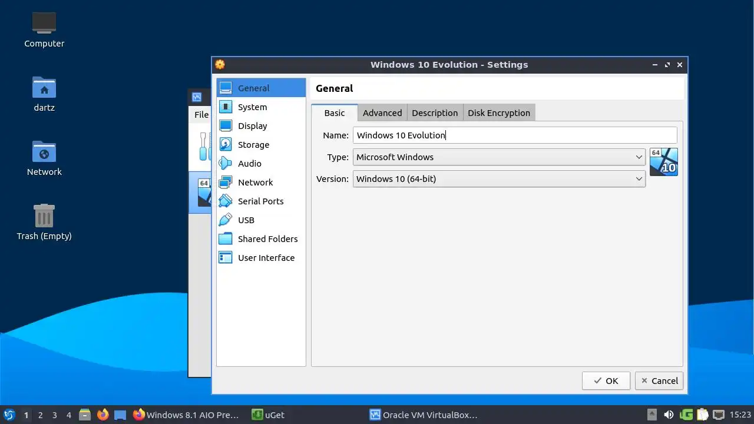
Task: Click the 15:23 clock in the panel
Action: point(740,415)
